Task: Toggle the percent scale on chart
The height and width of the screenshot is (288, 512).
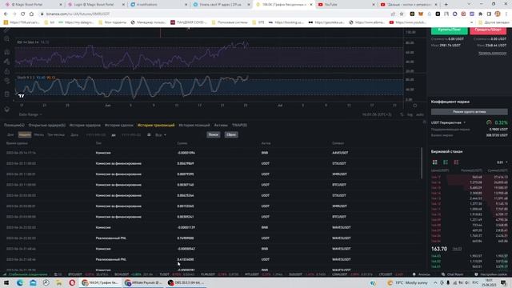Action: (402, 114)
